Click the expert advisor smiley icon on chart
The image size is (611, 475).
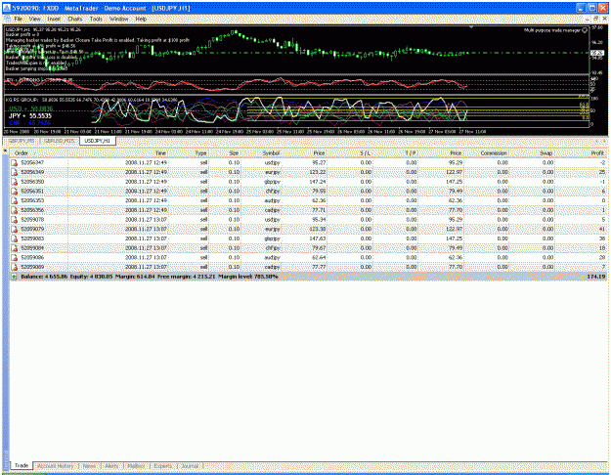tap(585, 30)
